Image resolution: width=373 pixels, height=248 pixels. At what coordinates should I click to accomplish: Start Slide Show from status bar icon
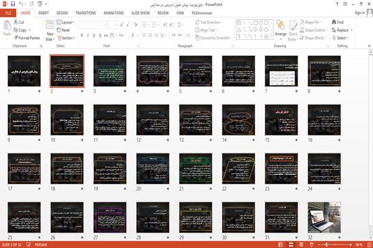click(311, 245)
